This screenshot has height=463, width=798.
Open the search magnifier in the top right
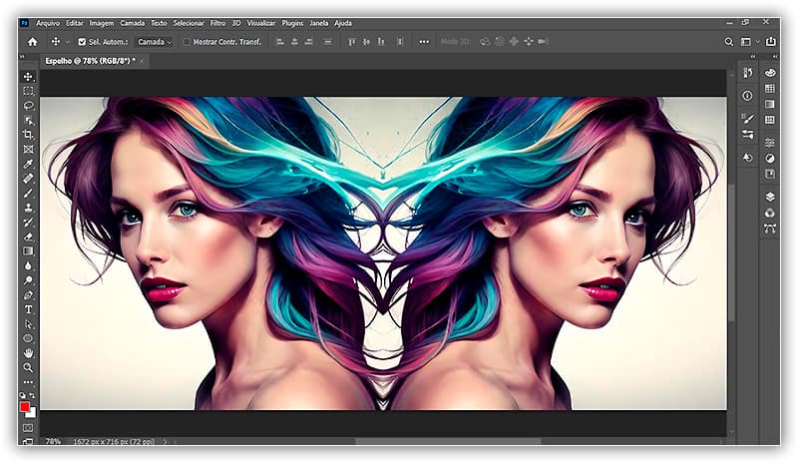click(729, 42)
